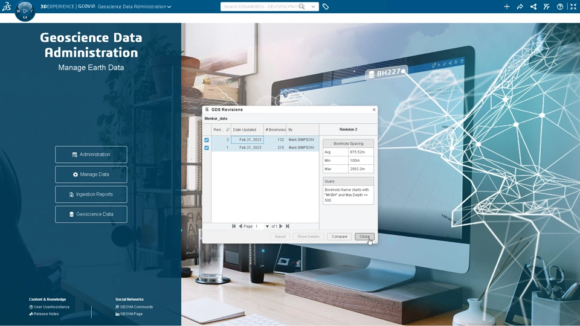580x326 pixels.
Task: Open the GEOVIA Page link
Action: tap(129, 314)
